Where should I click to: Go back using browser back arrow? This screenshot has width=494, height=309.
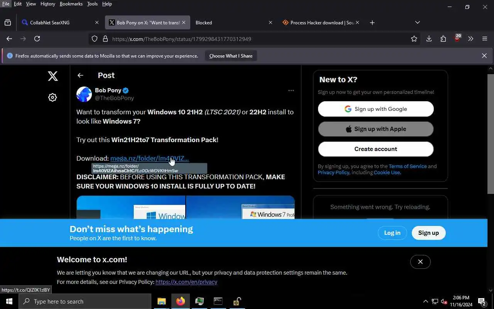(x=9, y=39)
